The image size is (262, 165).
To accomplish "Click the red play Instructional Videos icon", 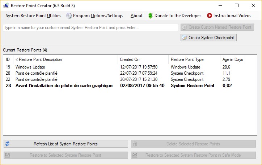I will click(209, 16).
